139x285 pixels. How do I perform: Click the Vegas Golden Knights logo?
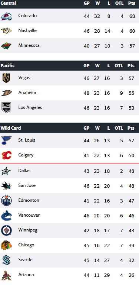(6, 78)
